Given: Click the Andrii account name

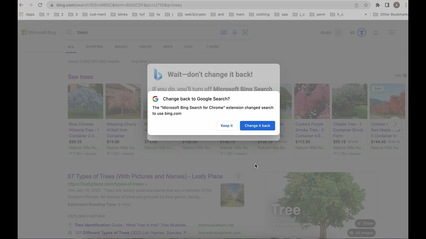Looking at the screenshot, I should (x=326, y=33).
